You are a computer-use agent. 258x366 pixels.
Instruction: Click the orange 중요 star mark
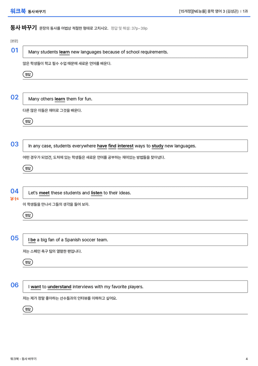click(x=14, y=199)
